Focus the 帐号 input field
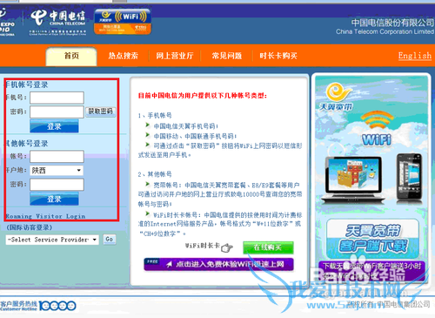This screenshot has width=435, height=318. pyautogui.click(x=57, y=156)
